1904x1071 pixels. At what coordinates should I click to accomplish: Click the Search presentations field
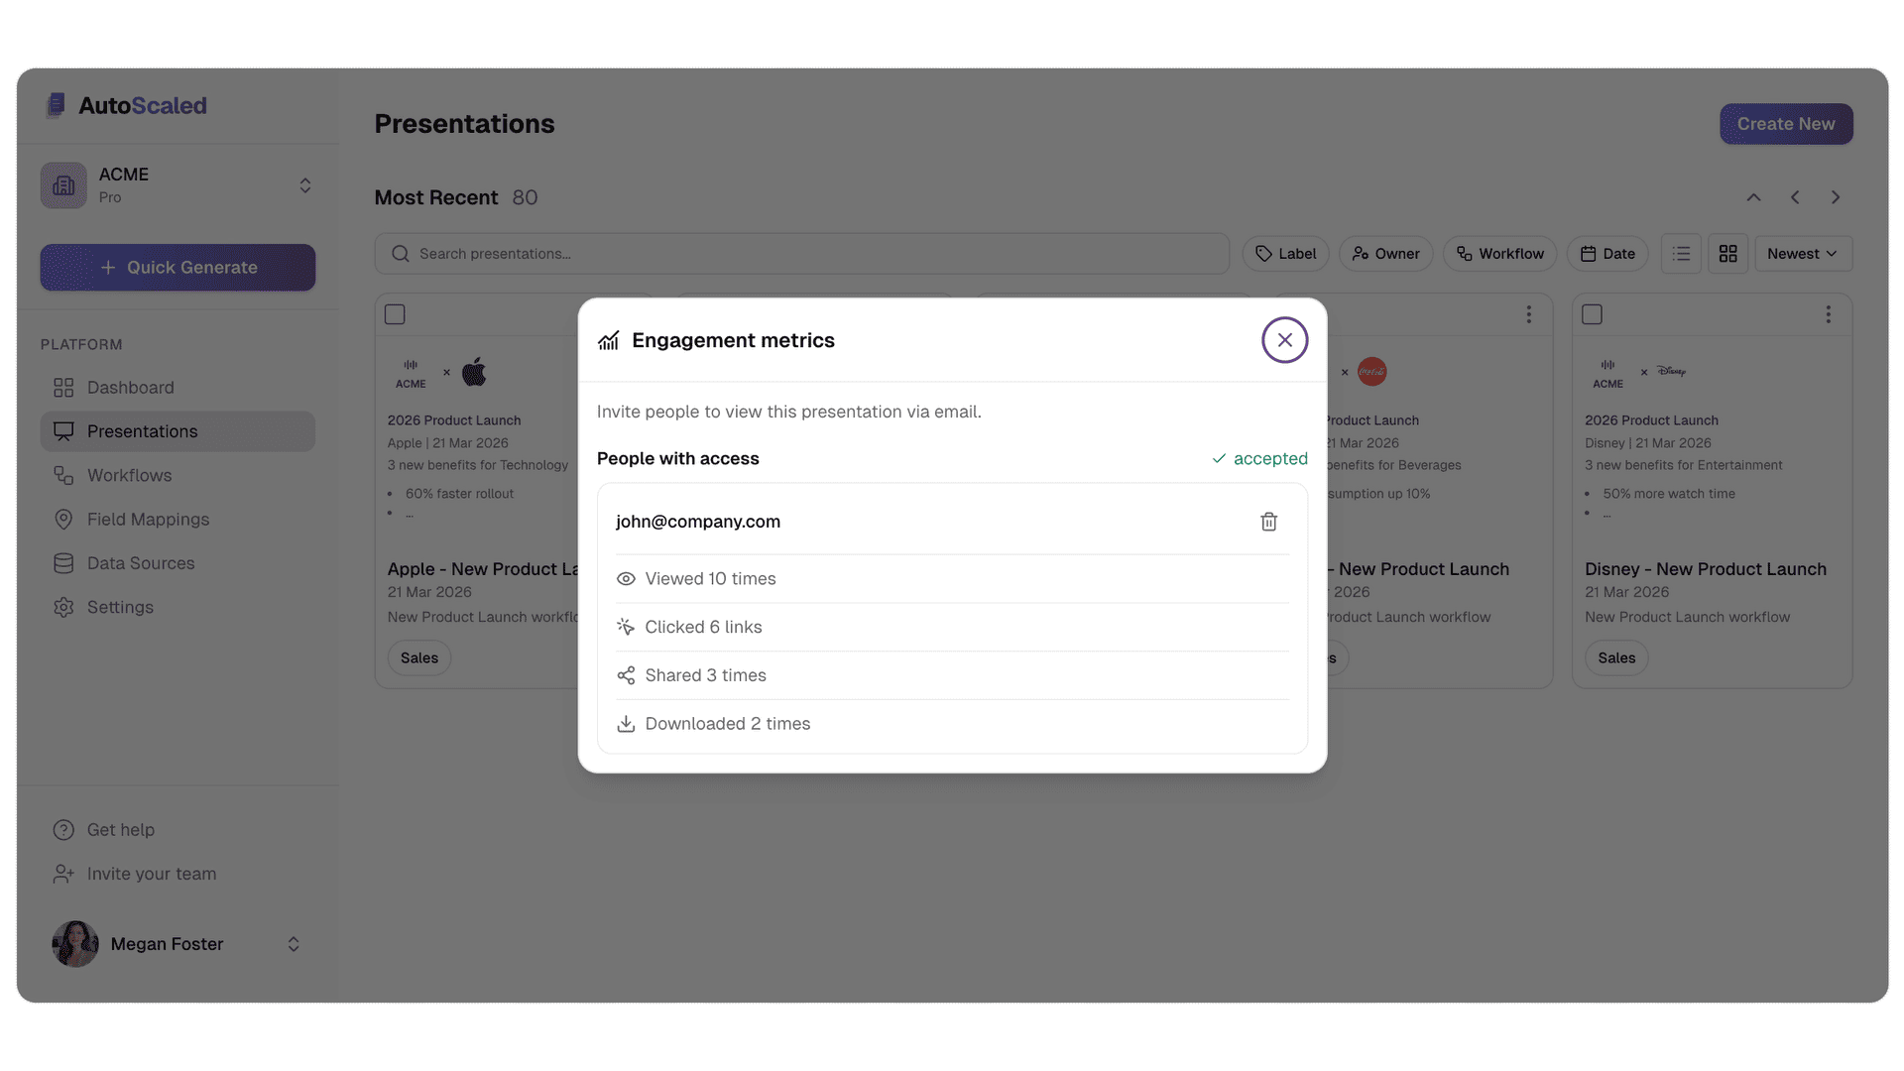(x=801, y=254)
